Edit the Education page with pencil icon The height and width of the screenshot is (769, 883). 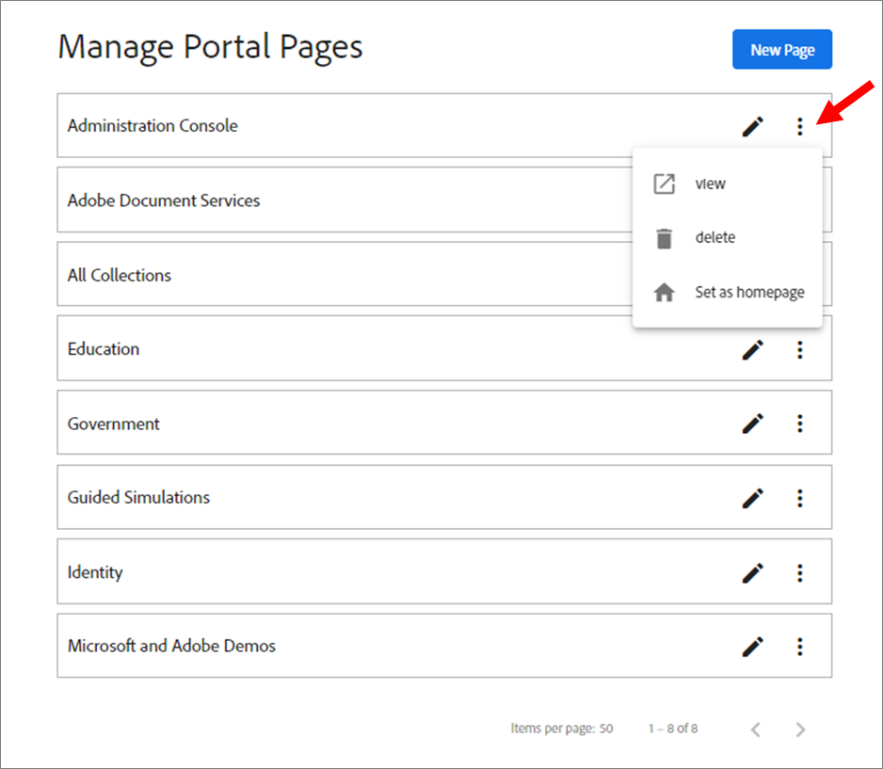click(x=753, y=349)
